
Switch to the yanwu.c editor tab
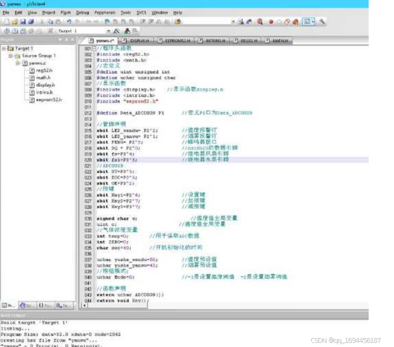coord(101,41)
